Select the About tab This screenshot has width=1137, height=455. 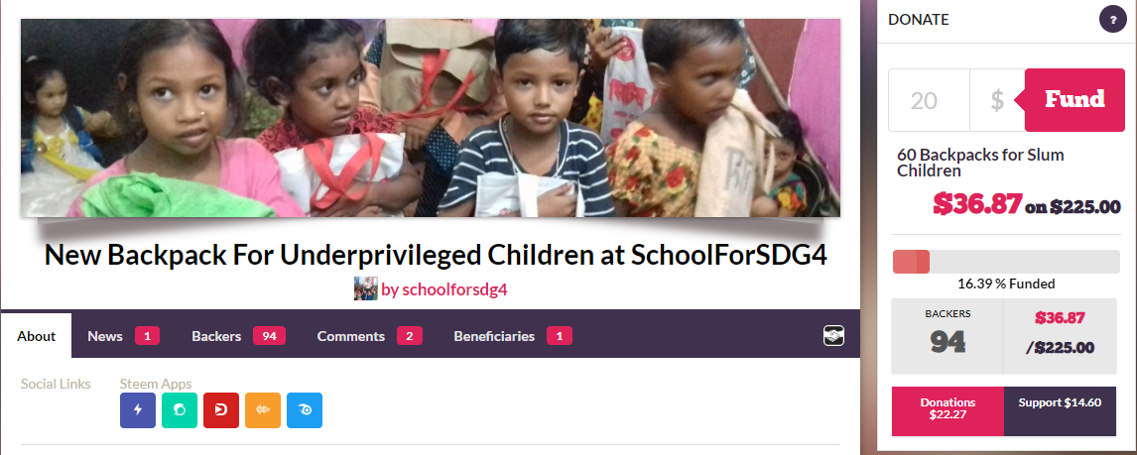point(37,336)
